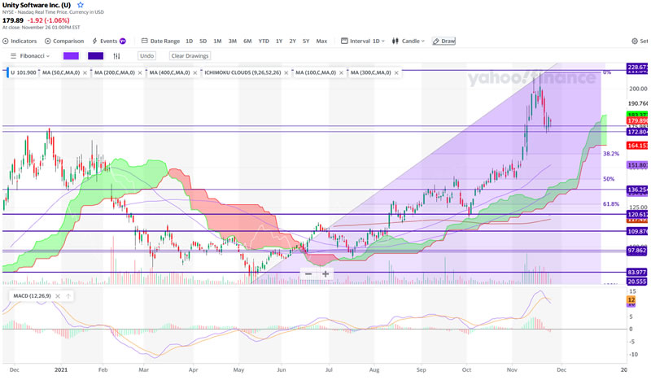Pick the light purple fill color swatch

[71, 55]
